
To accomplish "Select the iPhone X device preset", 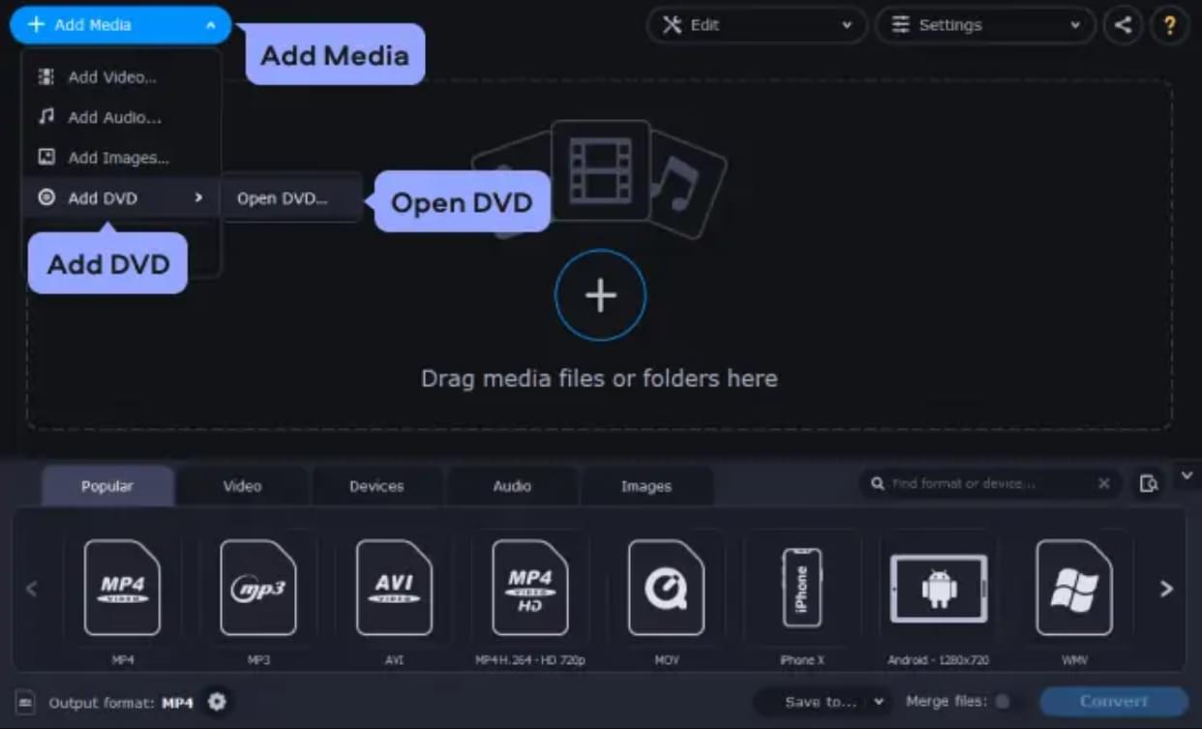I will coord(801,587).
